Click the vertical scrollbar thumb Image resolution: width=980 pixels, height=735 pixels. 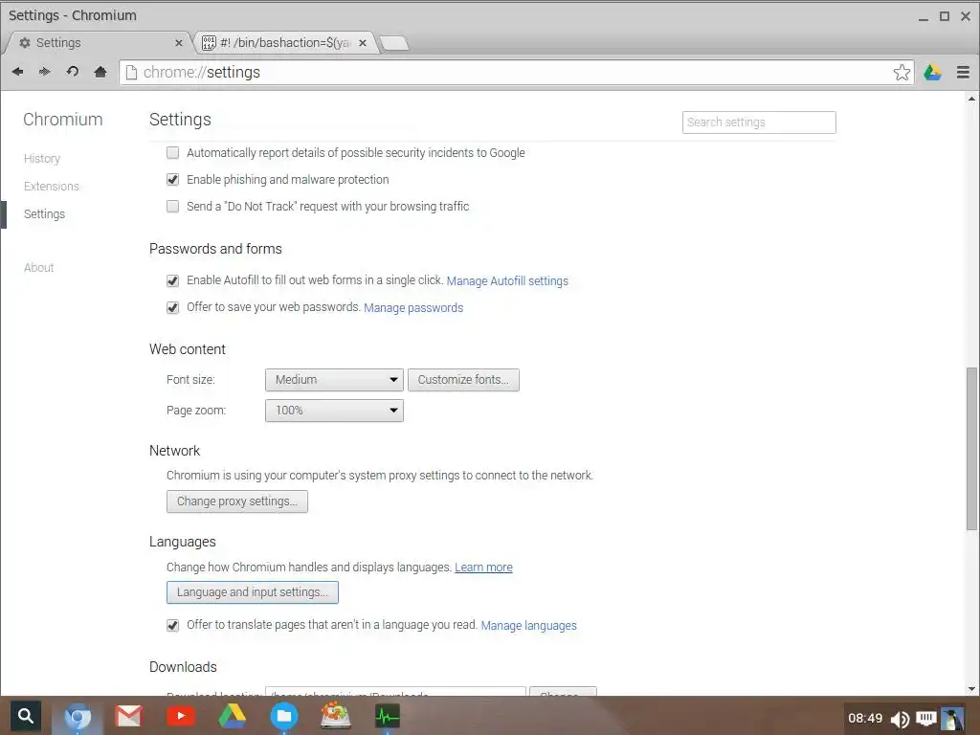(971, 449)
